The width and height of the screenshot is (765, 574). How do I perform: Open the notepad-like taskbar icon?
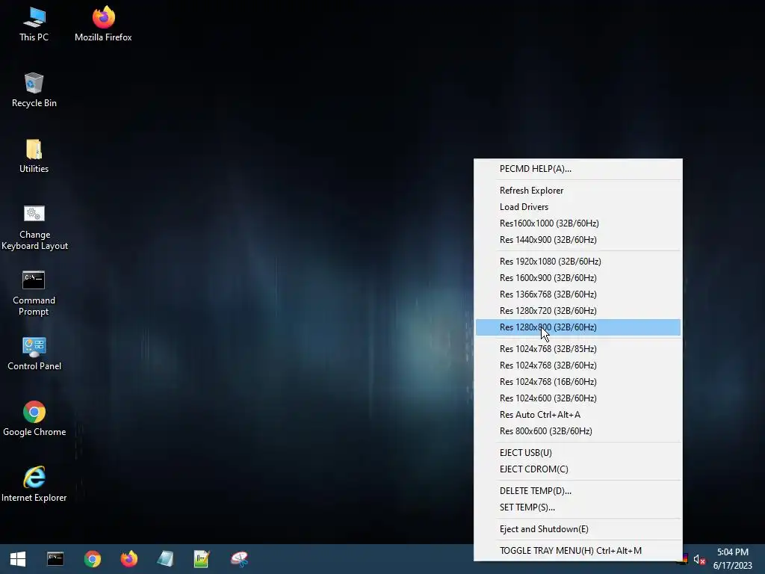(x=165, y=559)
